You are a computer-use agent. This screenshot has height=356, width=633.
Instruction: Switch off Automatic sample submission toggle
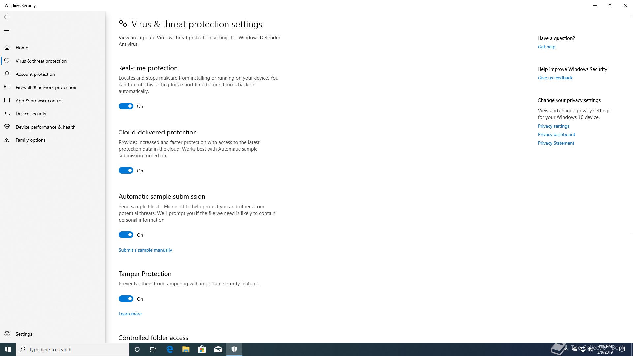coord(126,235)
